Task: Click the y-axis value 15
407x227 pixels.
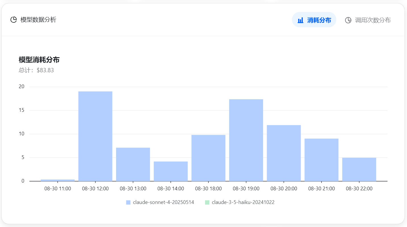Action: 22,110
